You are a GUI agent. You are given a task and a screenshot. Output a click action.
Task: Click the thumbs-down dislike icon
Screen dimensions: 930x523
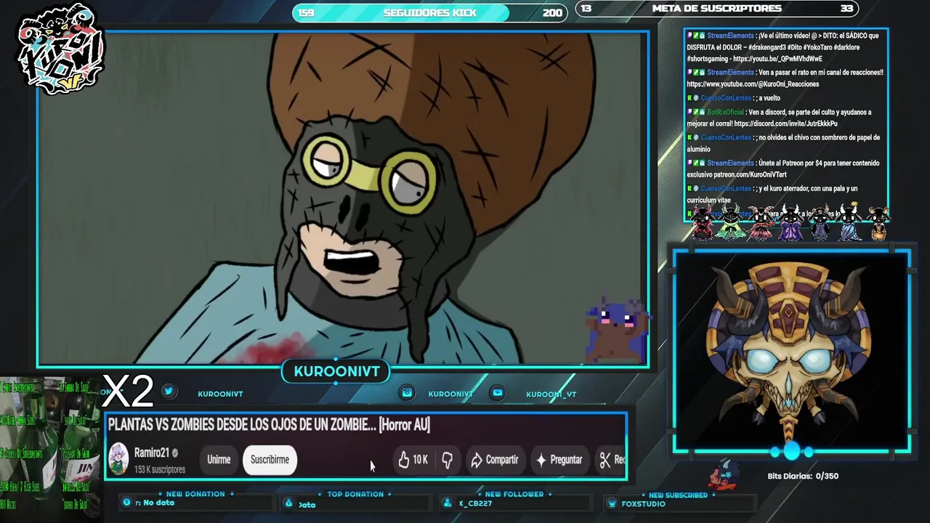(447, 460)
